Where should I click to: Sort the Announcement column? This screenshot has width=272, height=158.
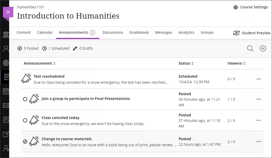coord(55,63)
